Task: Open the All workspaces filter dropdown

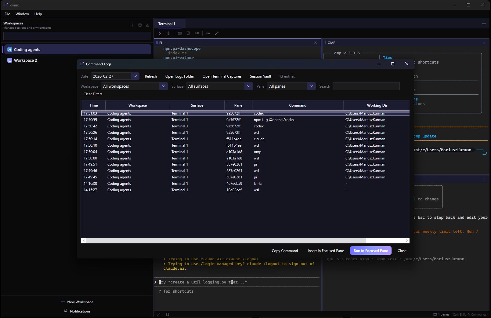Action: 134,86
